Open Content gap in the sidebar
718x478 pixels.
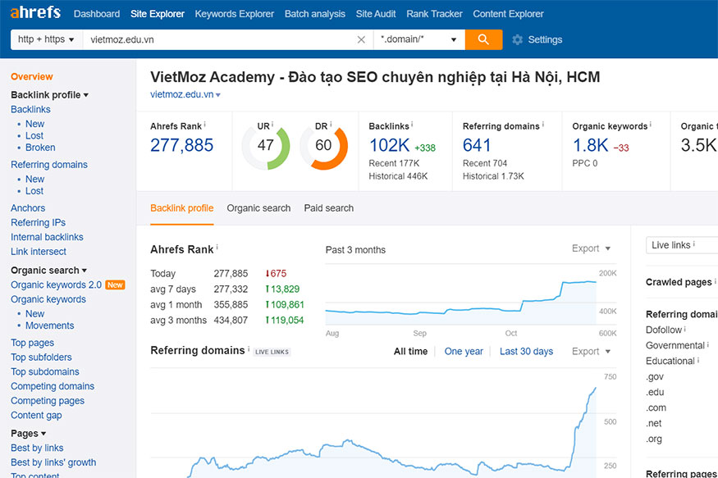click(x=36, y=416)
